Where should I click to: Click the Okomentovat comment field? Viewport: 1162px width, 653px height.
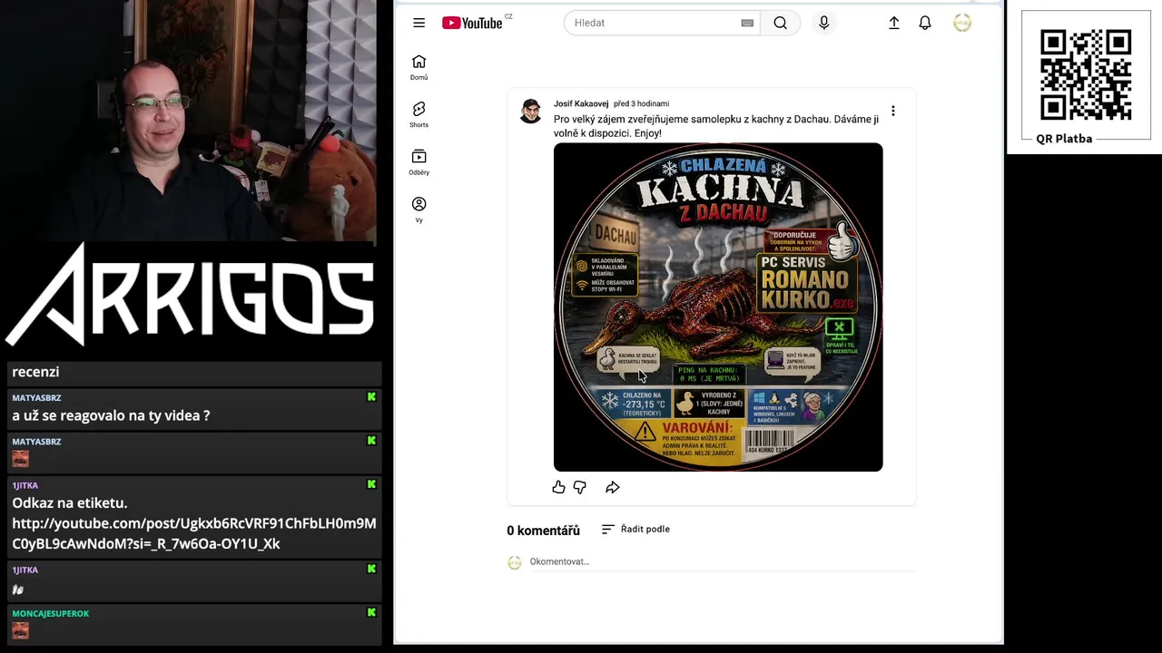723,561
